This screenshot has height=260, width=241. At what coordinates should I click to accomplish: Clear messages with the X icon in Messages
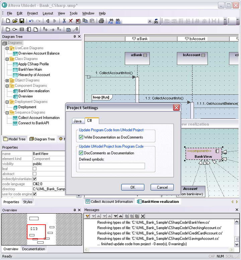click(143, 216)
